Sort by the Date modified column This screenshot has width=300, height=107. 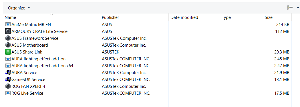point(194,17)
